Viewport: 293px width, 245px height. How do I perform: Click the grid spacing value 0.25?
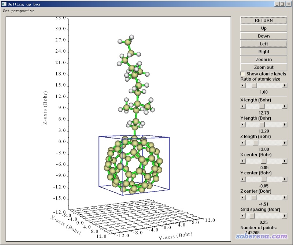pyautogui.click(x=264, y=222)
